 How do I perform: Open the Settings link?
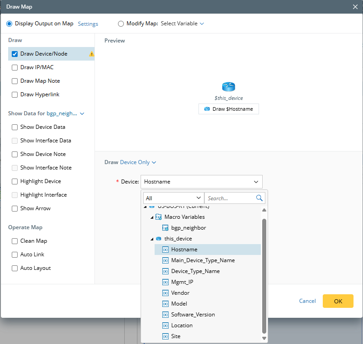tap(88, 24)
